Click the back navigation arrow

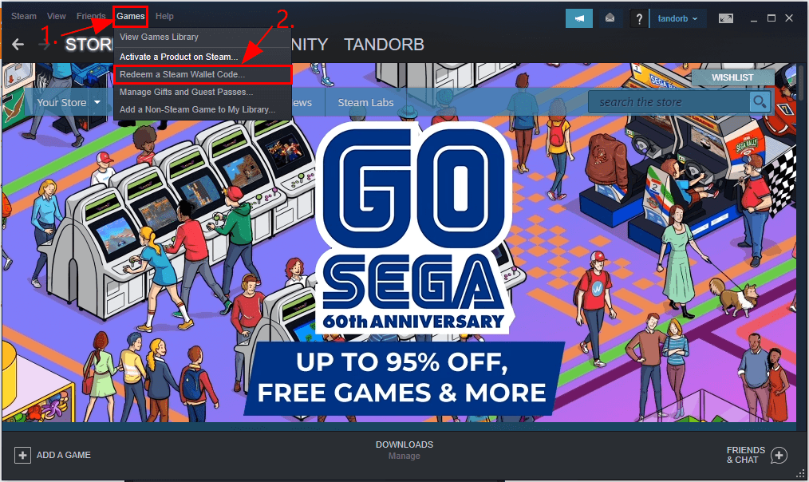pos(18,45)
